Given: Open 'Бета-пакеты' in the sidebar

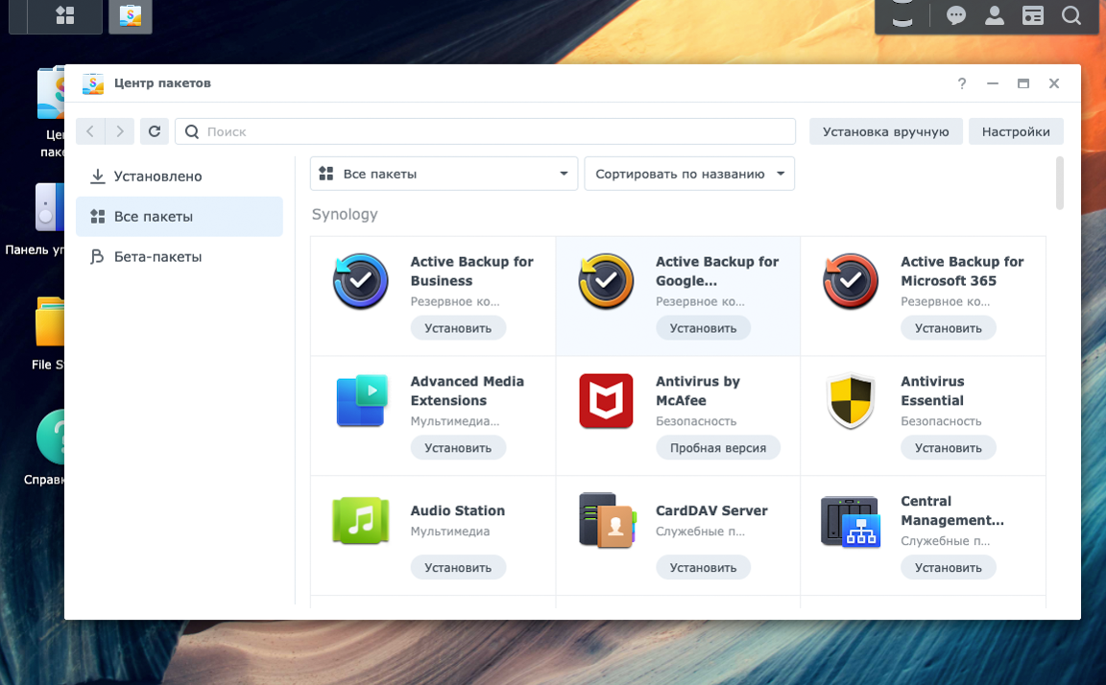Looking at the screenshot, I should click(x=180, y=256).
